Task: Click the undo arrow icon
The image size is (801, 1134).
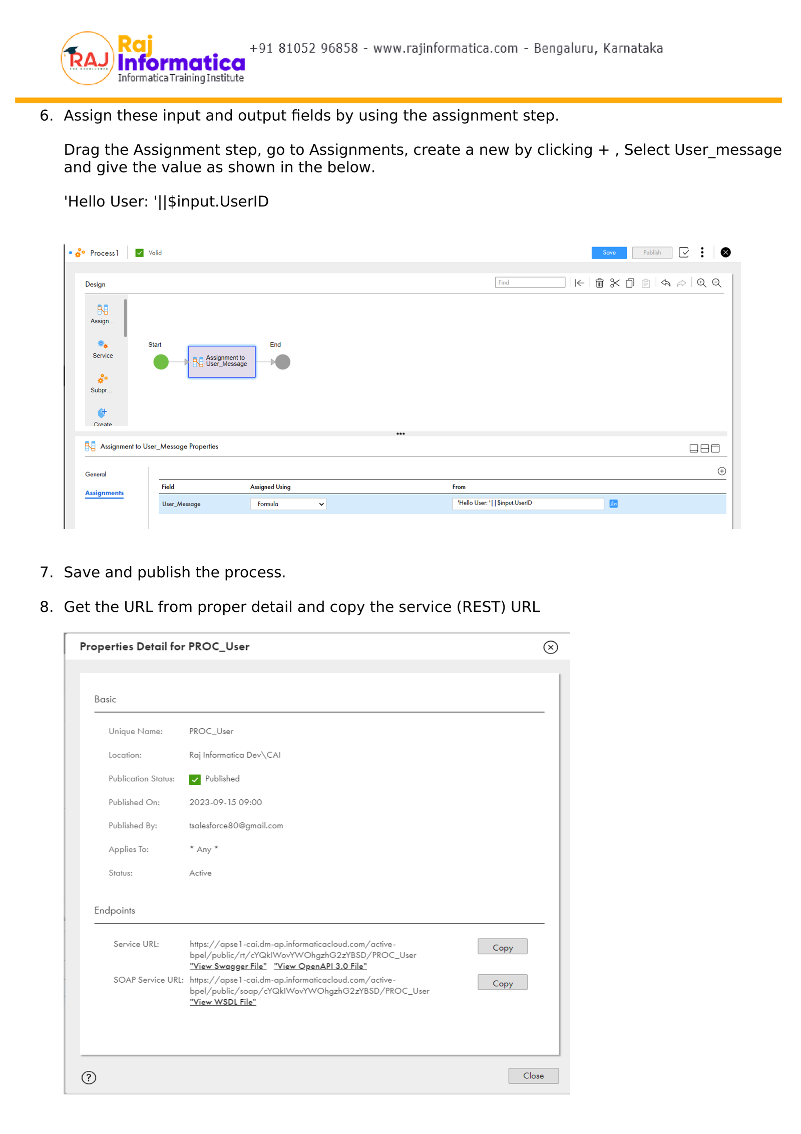Action: tap(665, 283)
